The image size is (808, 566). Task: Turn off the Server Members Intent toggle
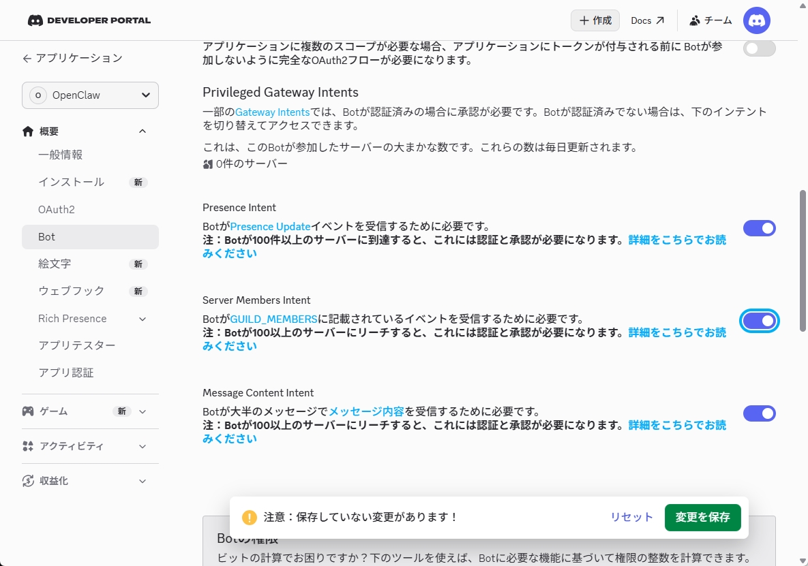coord(759,321)
